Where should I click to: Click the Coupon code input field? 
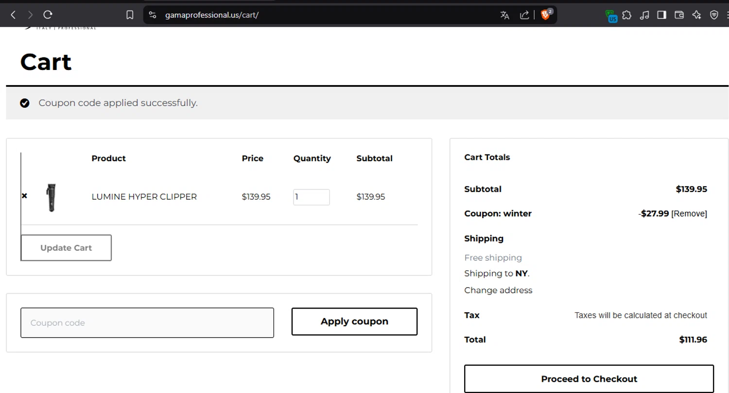click(147, 323)
